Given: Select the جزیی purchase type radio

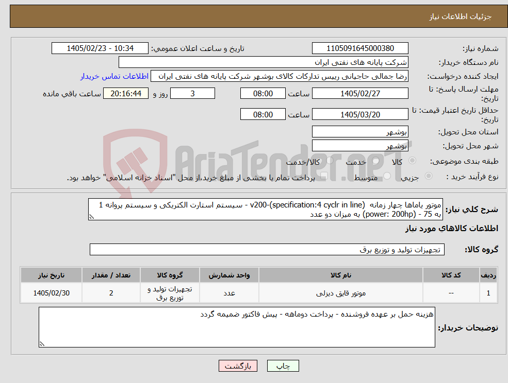Looking at the screenshot, I should click(428, 176).
